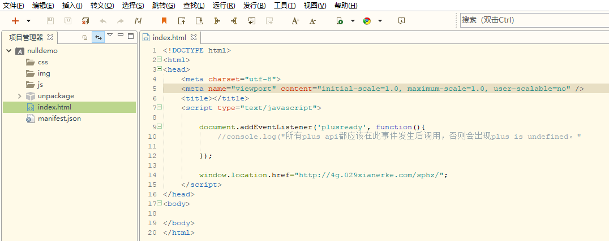The height and width of the screenshot is (241, 609).
Task: Select the index.html editor tab
Action: click(169, 38)
